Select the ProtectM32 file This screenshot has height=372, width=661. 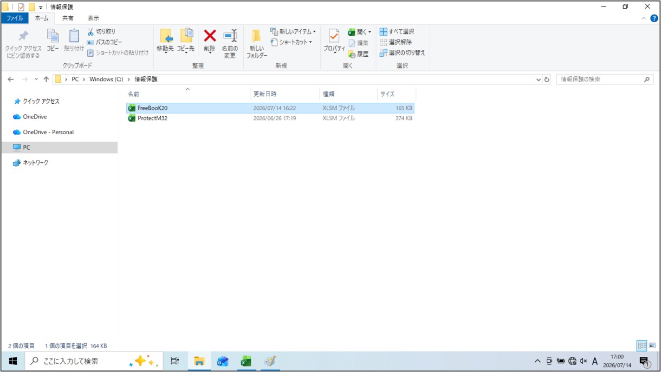tap(270, 118)
